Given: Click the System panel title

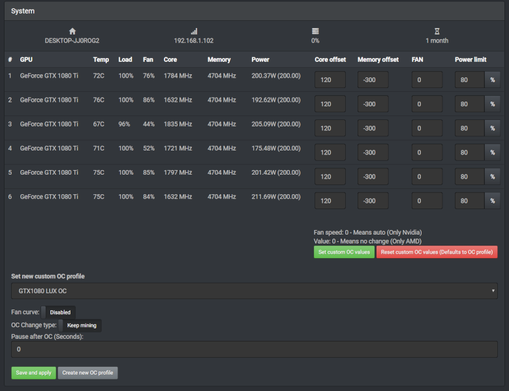Looking at the screenshot, I should click(23, 11).
